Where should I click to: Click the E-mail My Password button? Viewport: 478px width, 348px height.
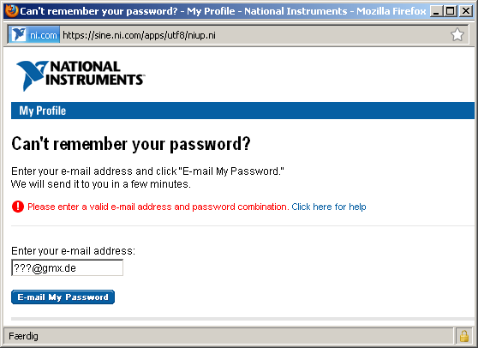[x=63, y=297]
